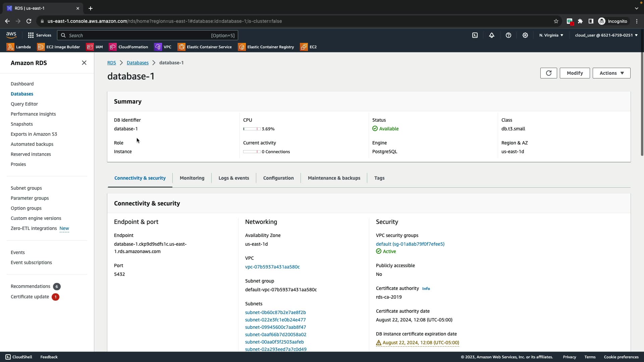Expand the cloud_user account menu

pyautogui.click(x=606, y=35)
